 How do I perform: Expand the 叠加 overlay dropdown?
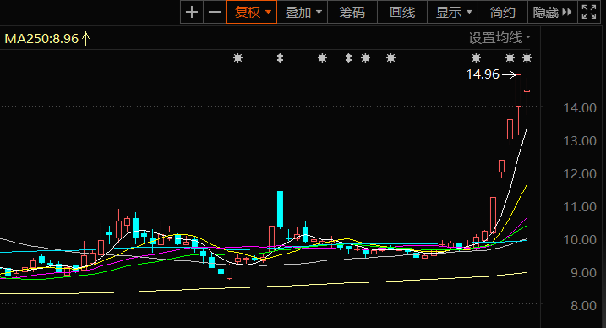[303, 13]
